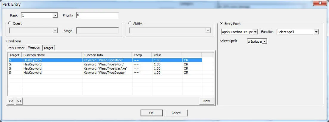Open the Rank dropdown

point(55,15)
